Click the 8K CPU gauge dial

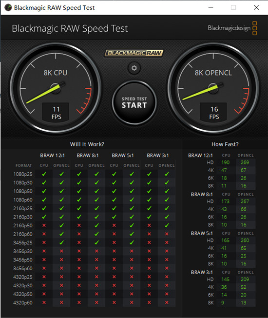pos(56,88)
